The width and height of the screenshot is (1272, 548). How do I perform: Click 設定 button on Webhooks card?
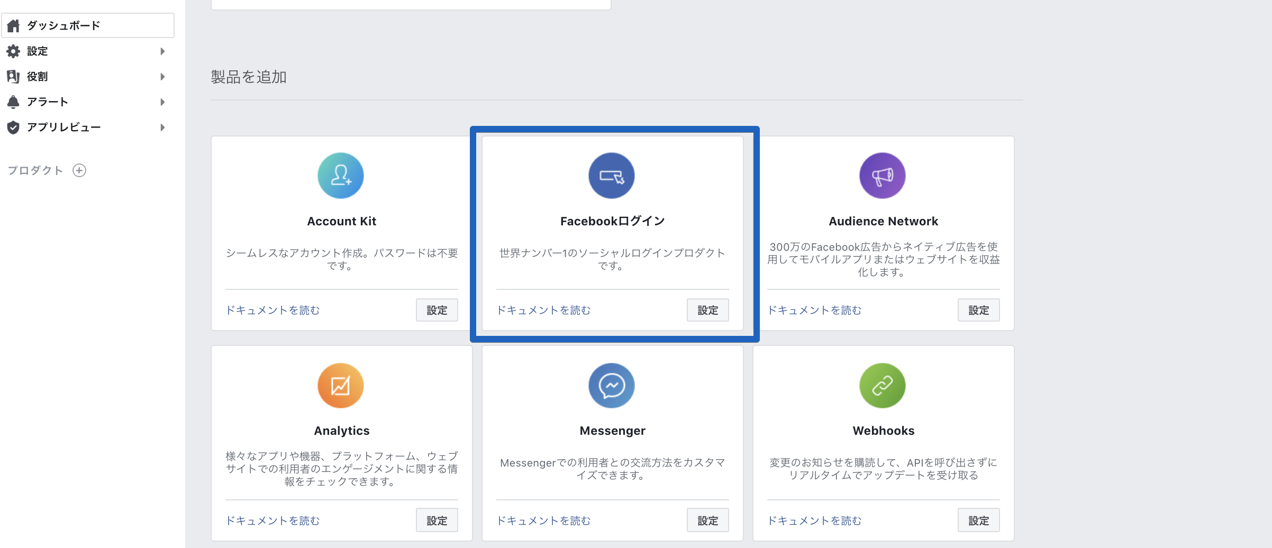[x=978, y=520]
